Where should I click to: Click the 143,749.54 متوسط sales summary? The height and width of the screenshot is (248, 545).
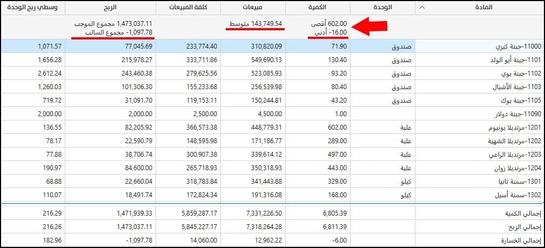255,24
